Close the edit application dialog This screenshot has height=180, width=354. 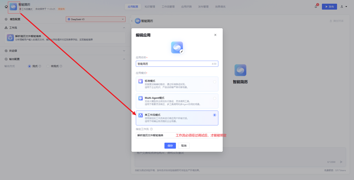coord(215,35)
